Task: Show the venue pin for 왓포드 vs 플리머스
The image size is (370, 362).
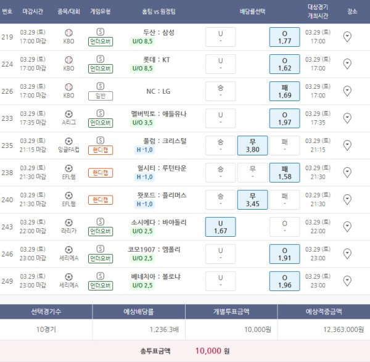Action: point(347,199)
